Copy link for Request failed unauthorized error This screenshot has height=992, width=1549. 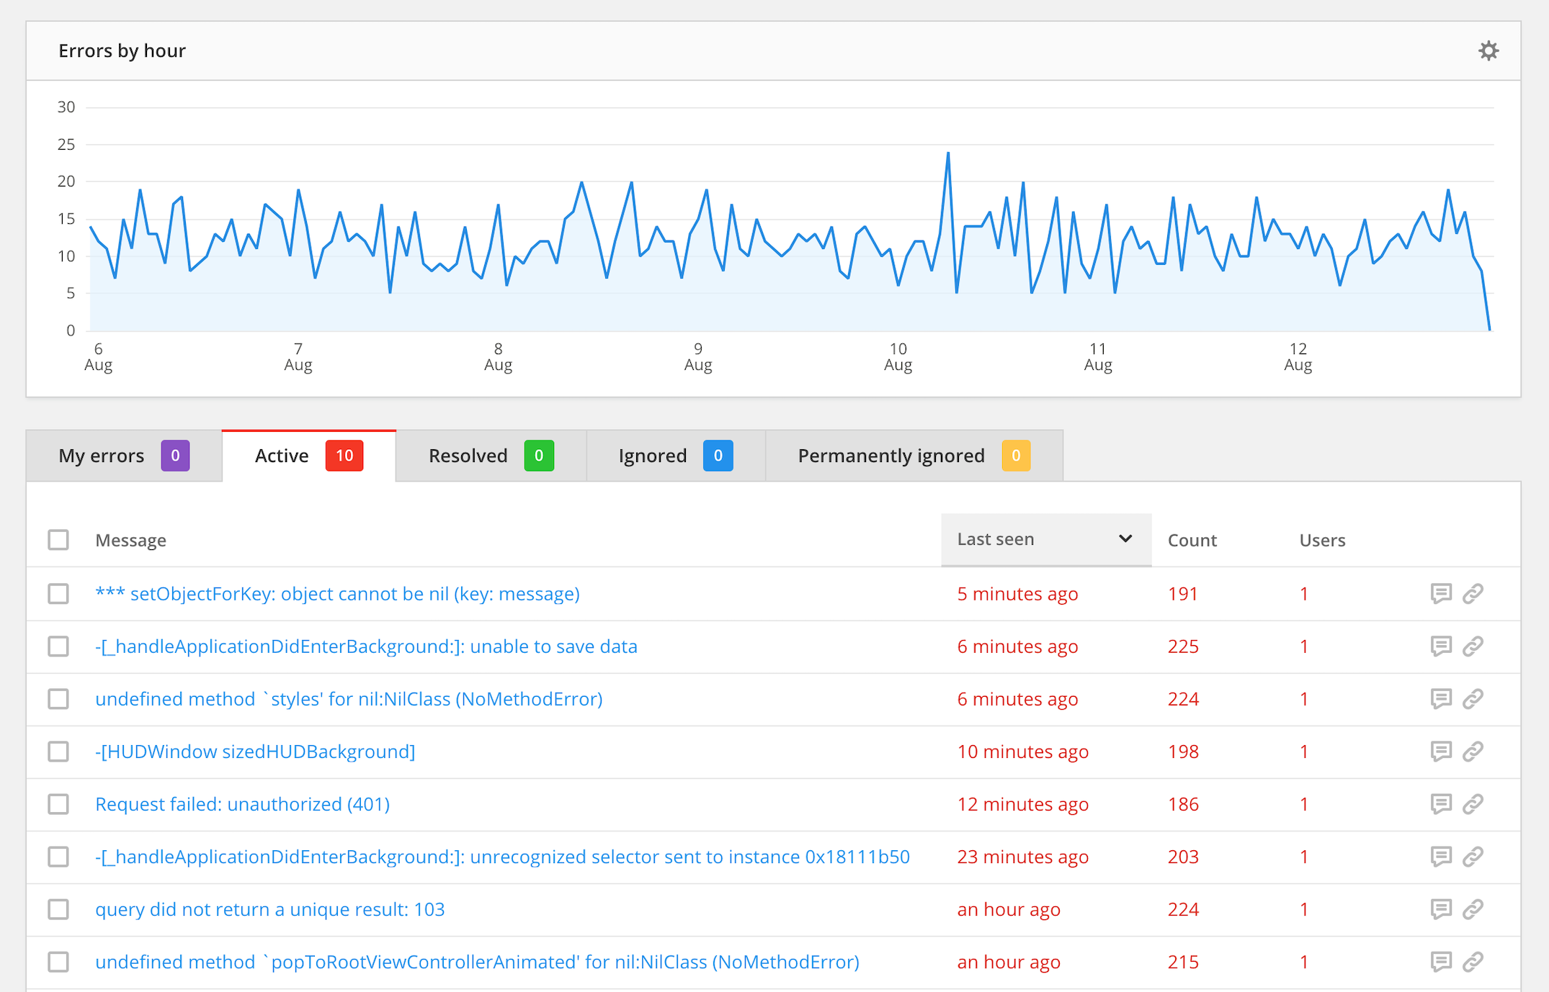point(1474,804)
